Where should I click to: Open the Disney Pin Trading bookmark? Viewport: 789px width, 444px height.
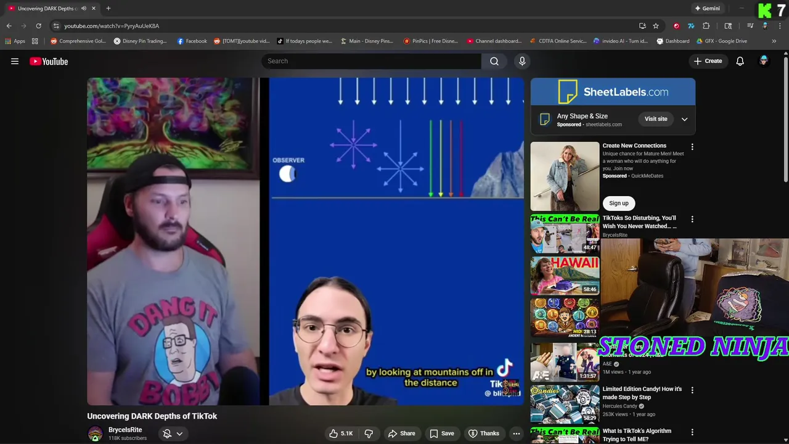coord(140,41)
